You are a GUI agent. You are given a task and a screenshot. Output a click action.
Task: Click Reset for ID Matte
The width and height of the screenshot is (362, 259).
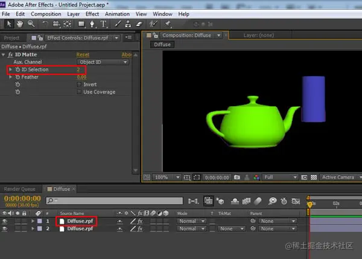(x=83, y=55)
